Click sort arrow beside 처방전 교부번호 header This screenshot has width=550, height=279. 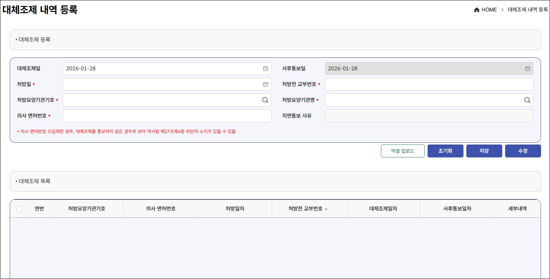[x=326, y=209]
